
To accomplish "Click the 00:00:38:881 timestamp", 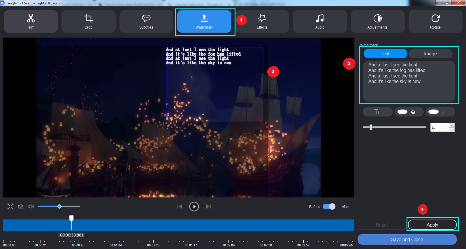I will pyautogui.click(x=72, y=235).
